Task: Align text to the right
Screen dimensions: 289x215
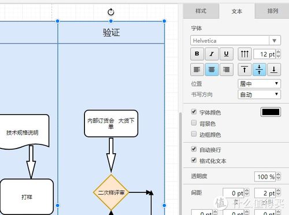Action: click(227, 69)
